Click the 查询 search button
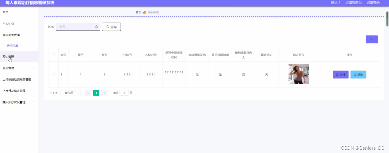 point(111,27)
